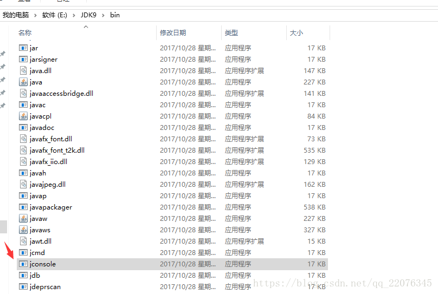
Task: Select the jconsole file name
Action: click(x=43, y=264)
